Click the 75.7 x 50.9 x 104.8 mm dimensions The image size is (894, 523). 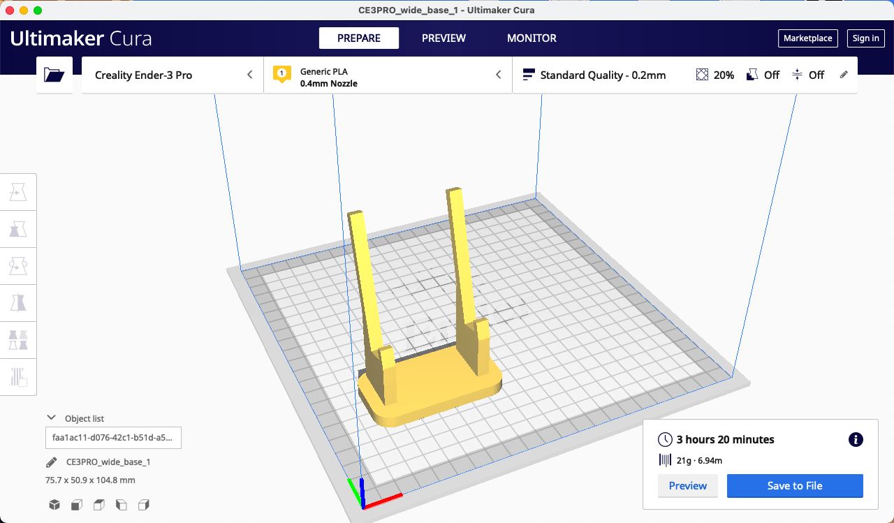pyautogui.click(x=90, y=480)
